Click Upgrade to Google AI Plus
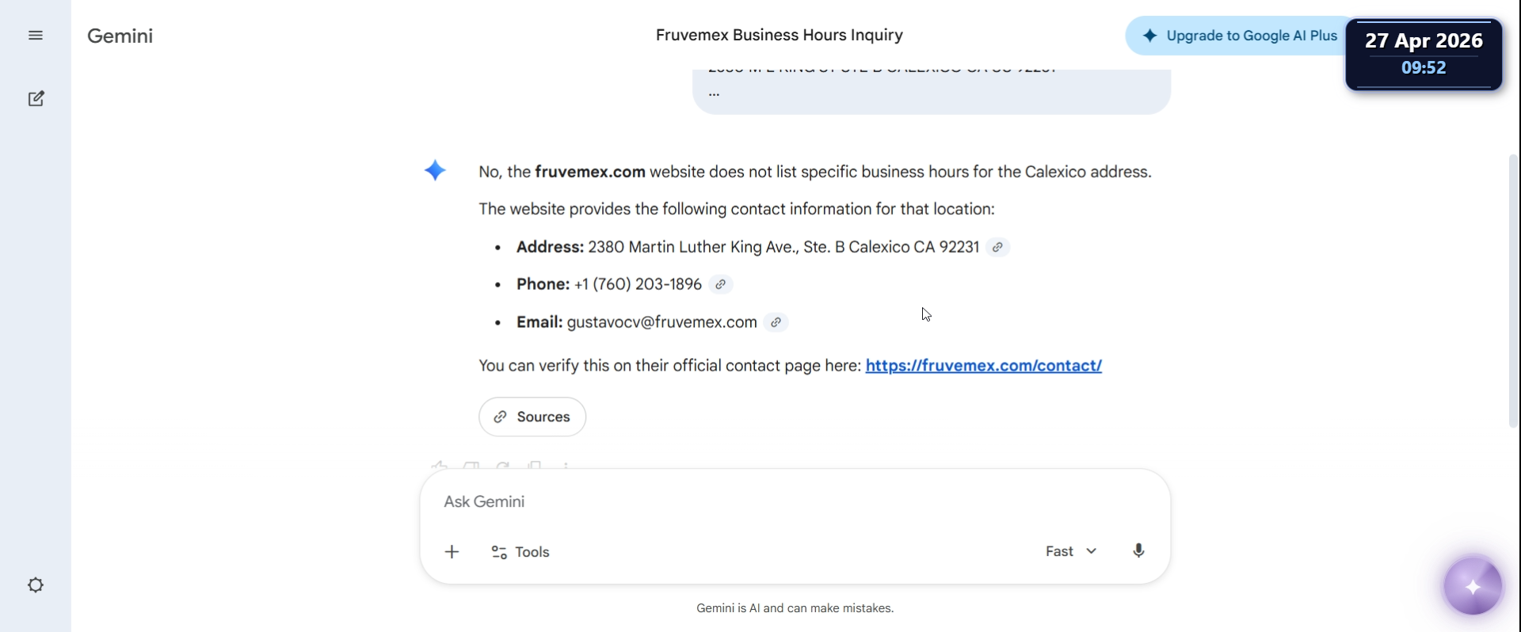Viewport: 1521px width, 632px height. tap(1241, 36)
